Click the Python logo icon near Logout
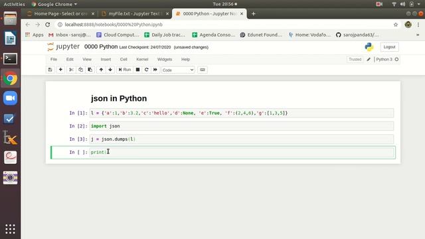This screenshot has height=239, width=425. pyautogui.click(x=369, y=47)
